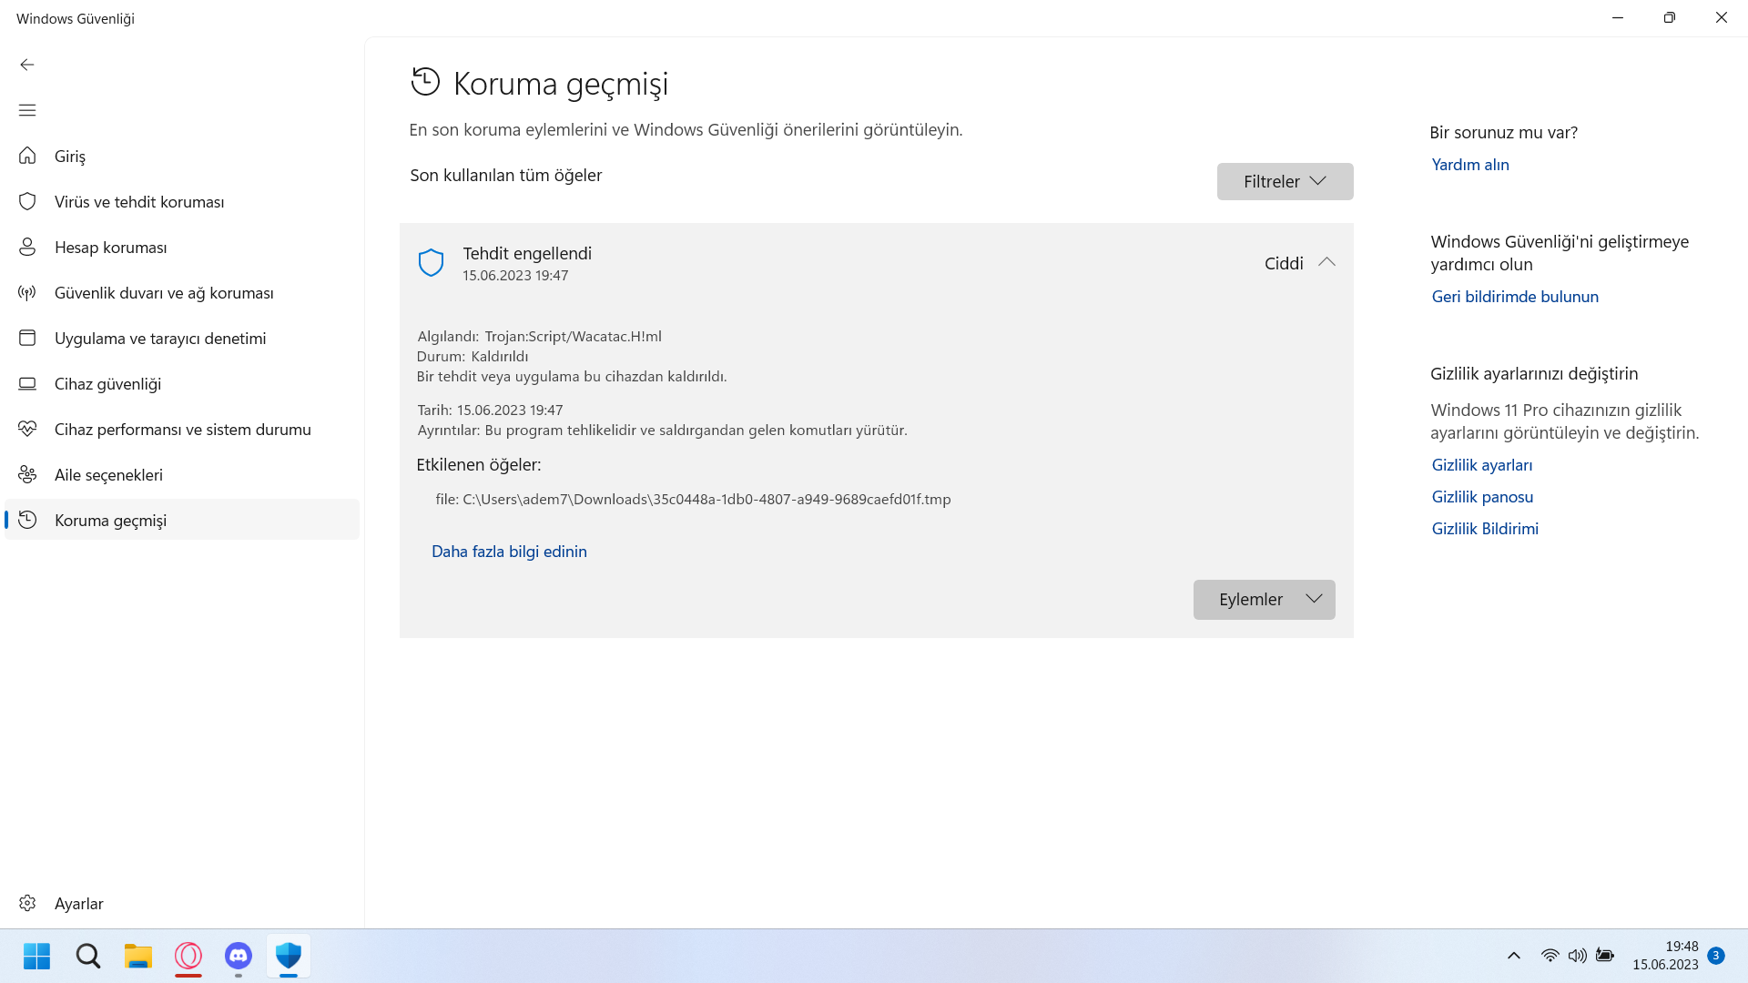The image size is (1748, 983).
Task: Click Daha fazla bilgi edinin link
Action: coord(509,552)
